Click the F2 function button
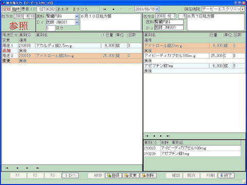The width and height of the screenshot is (247, 185). (36, 175)
